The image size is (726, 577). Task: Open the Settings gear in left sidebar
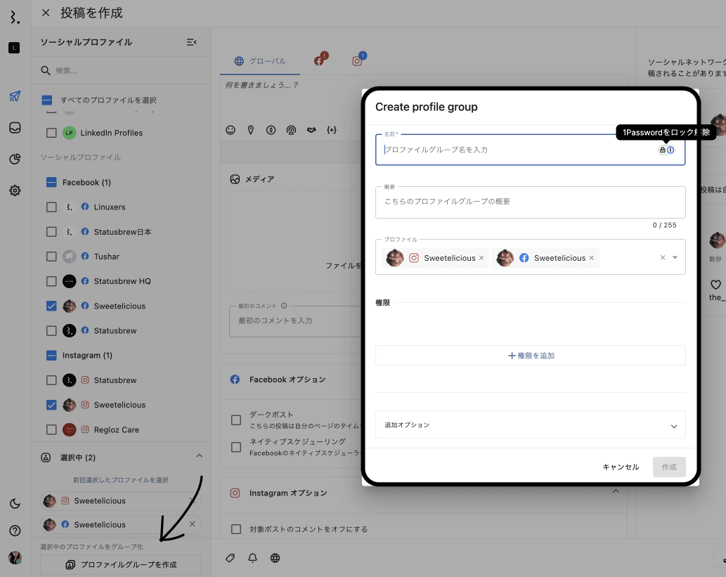click(15, 190)
